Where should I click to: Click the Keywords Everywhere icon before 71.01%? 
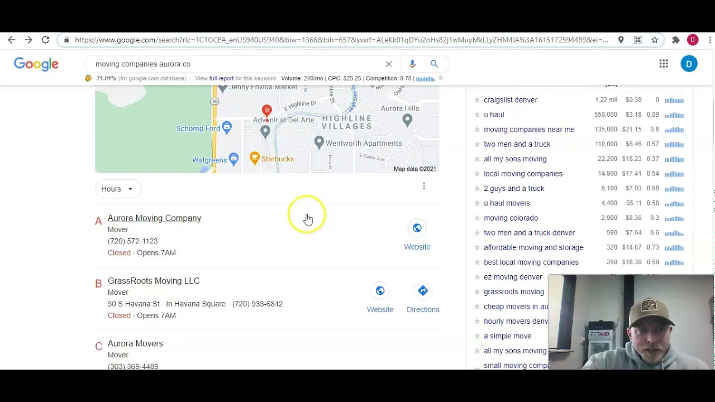(88, 78)
